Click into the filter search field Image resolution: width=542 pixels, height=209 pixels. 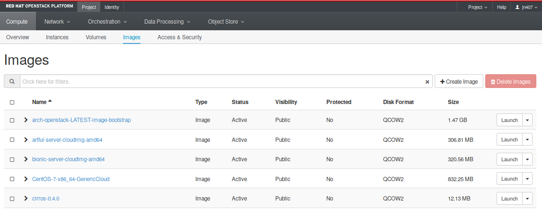pos(222,81)
